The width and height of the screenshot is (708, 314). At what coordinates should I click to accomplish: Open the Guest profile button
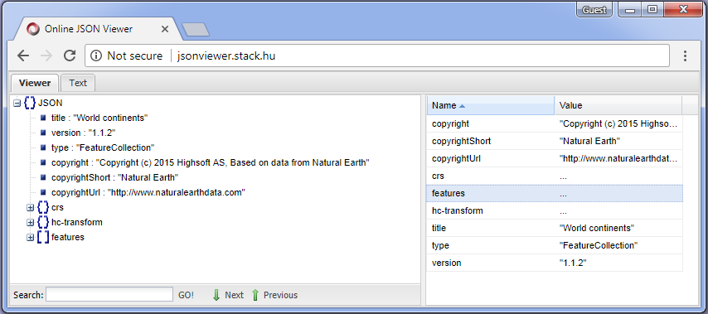[594, 10]
